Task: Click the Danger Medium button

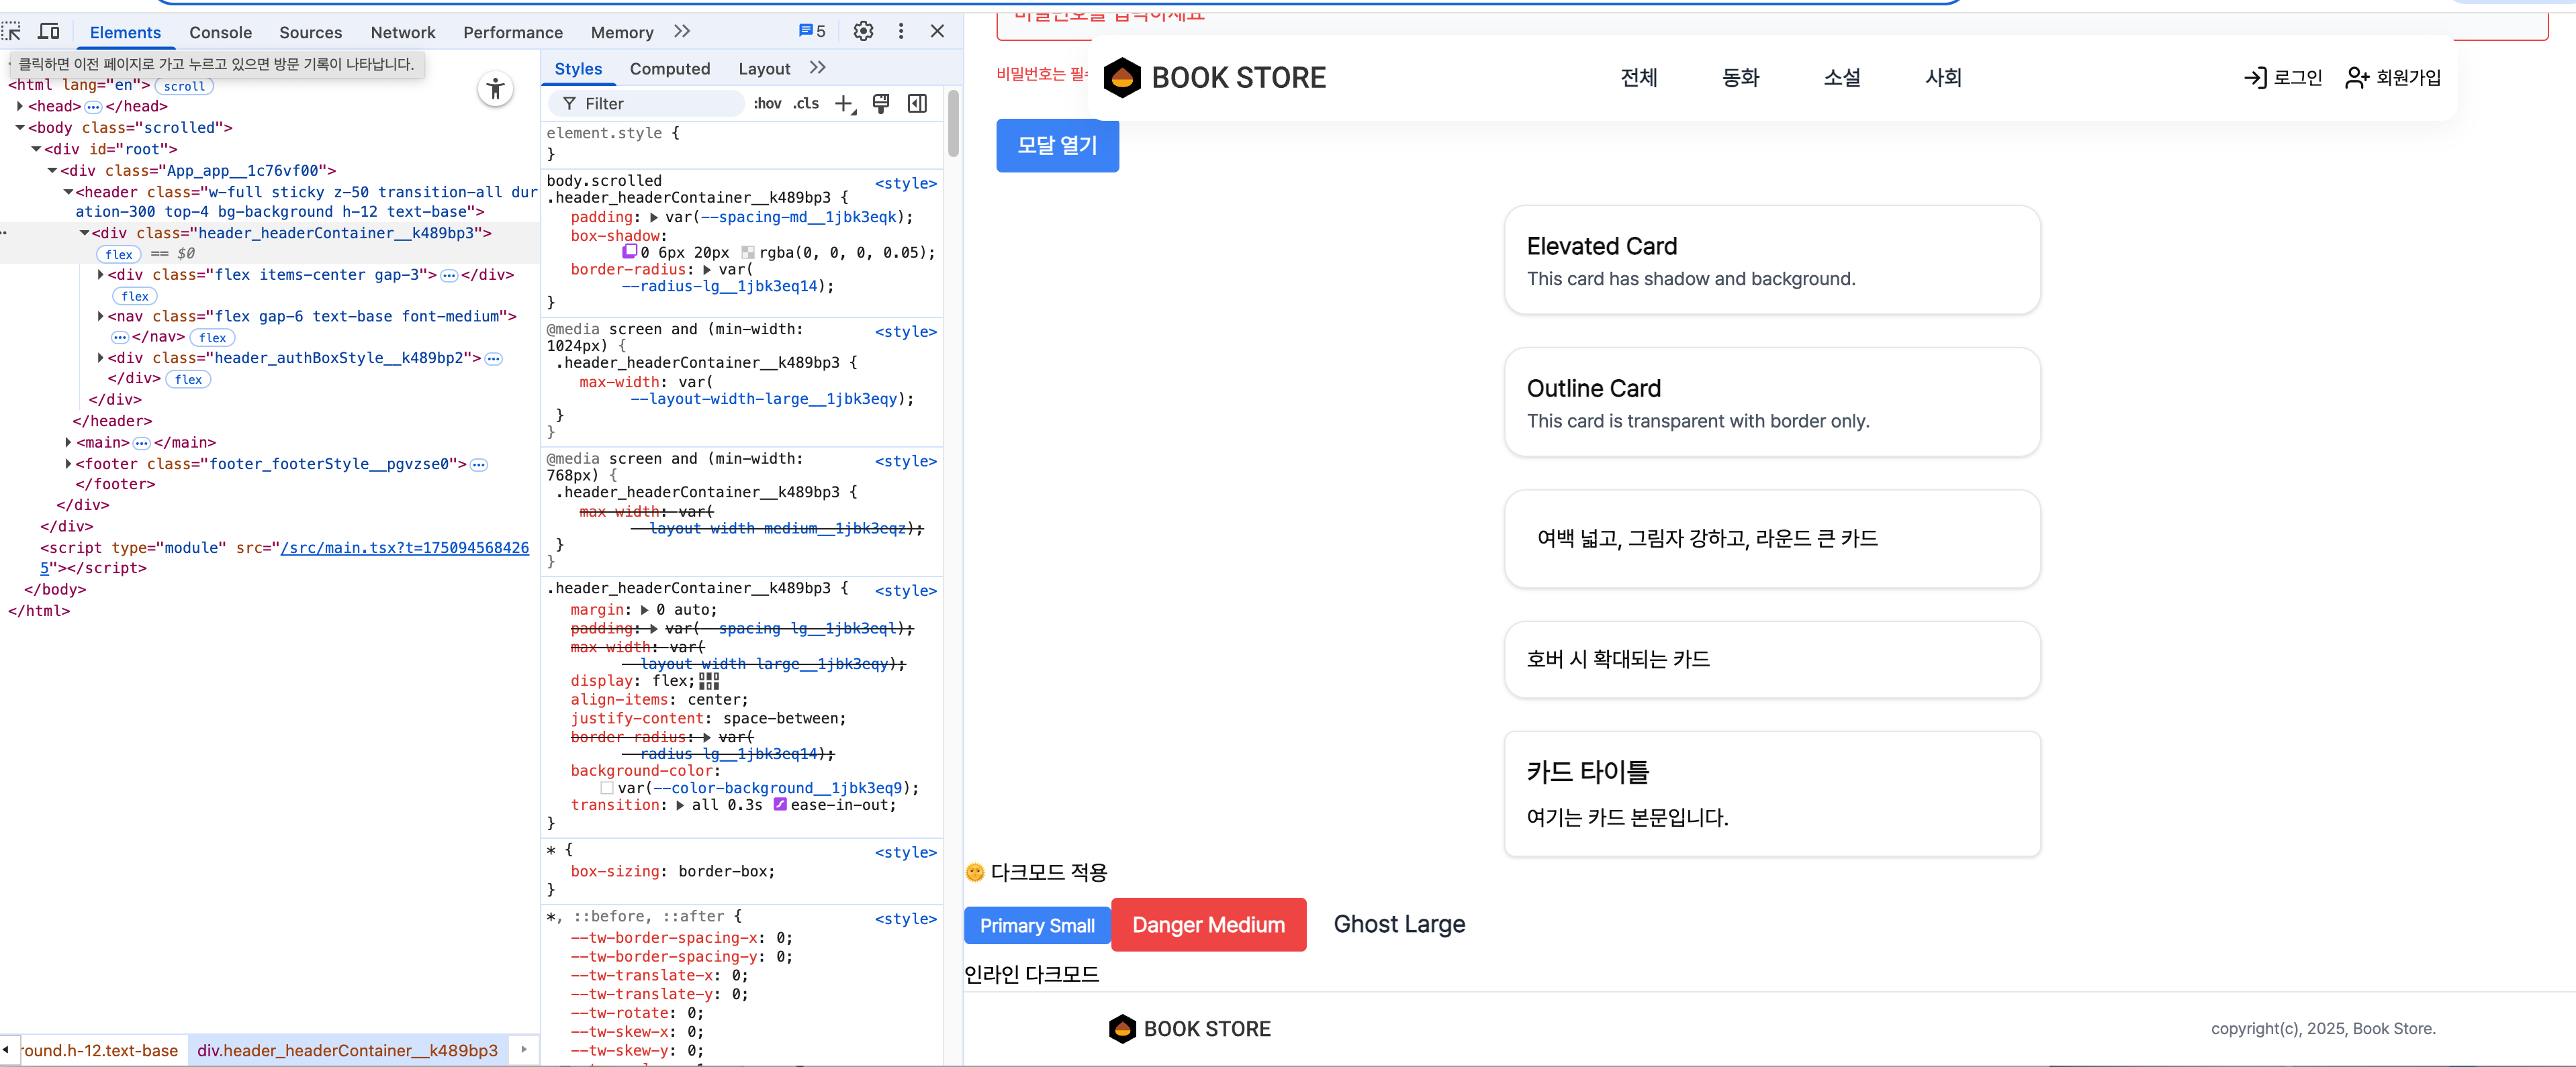Action: point(1208,925)
